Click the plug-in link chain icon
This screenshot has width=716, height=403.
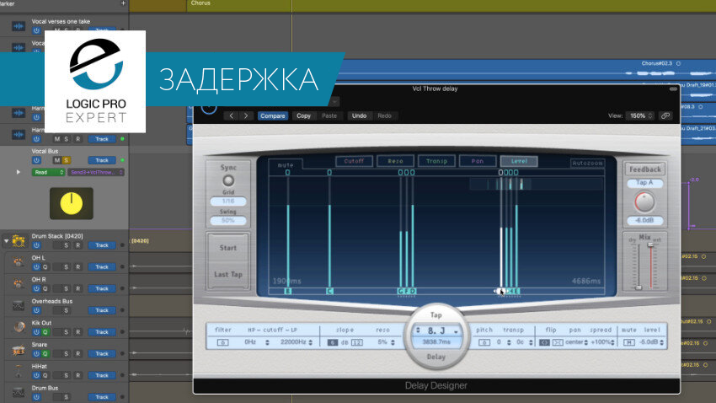(x=665, y=116)
